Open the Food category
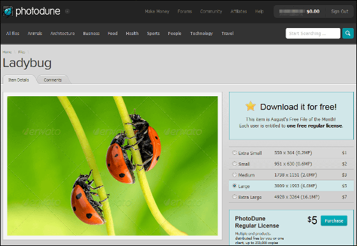 click(113, 33)
